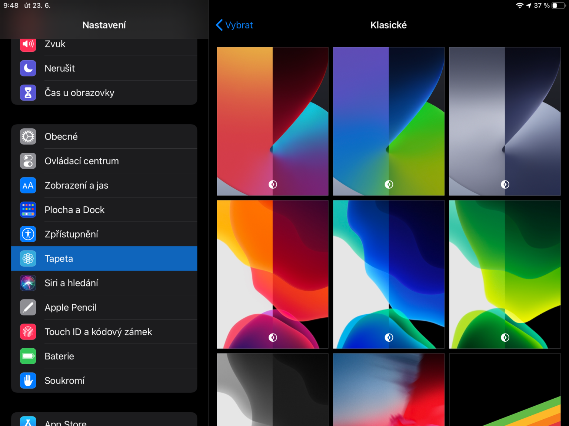Toggle dark appearance on the blue-green gradient wallpaper
569x426 pixels.
coord(389,184)
